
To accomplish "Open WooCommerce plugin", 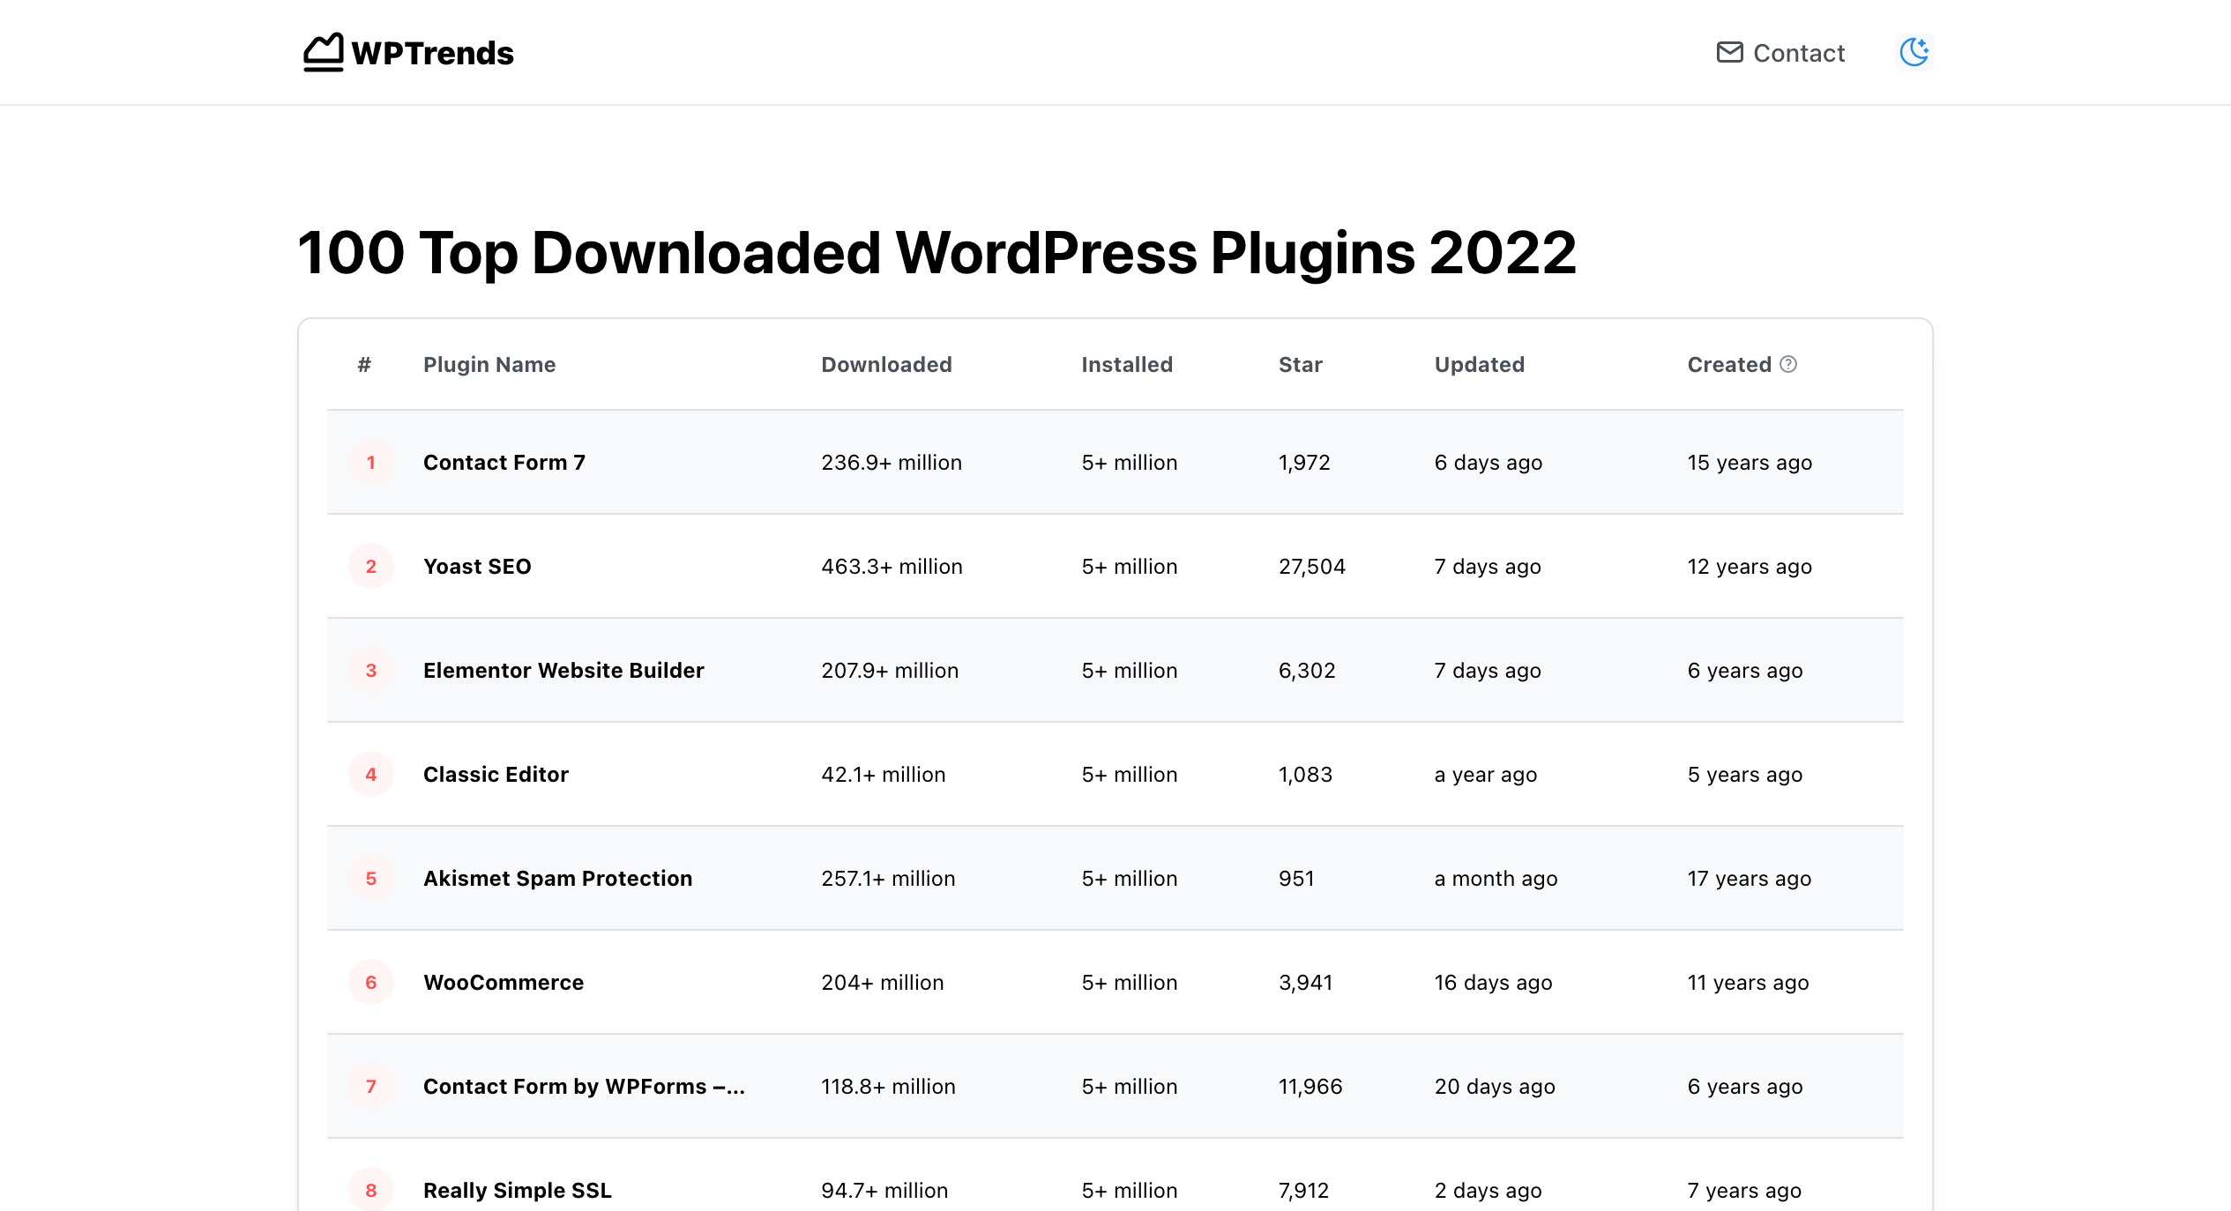I will click(x=504, y=983).
